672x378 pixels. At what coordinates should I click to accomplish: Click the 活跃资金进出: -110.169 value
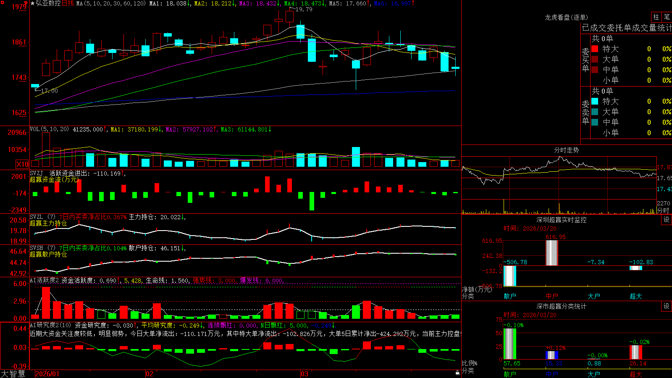[x=85, y=173]
